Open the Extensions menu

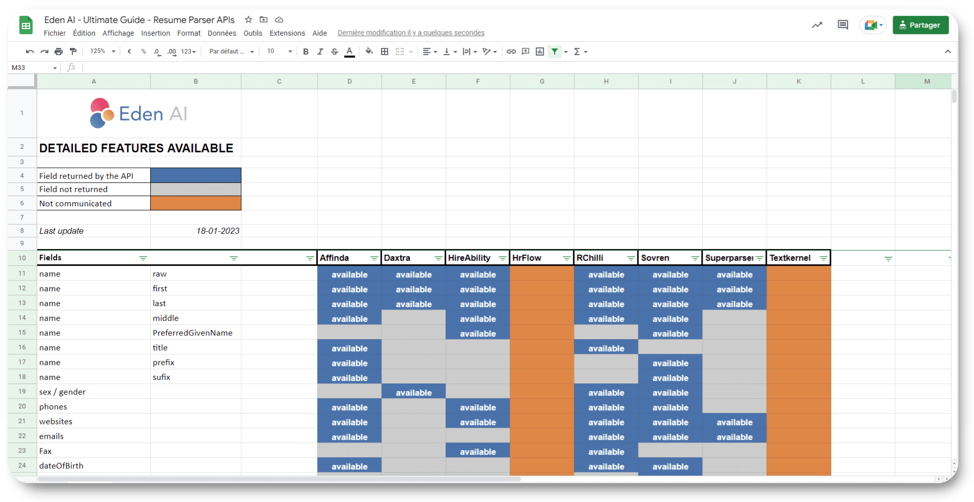[x=287, y=33]
